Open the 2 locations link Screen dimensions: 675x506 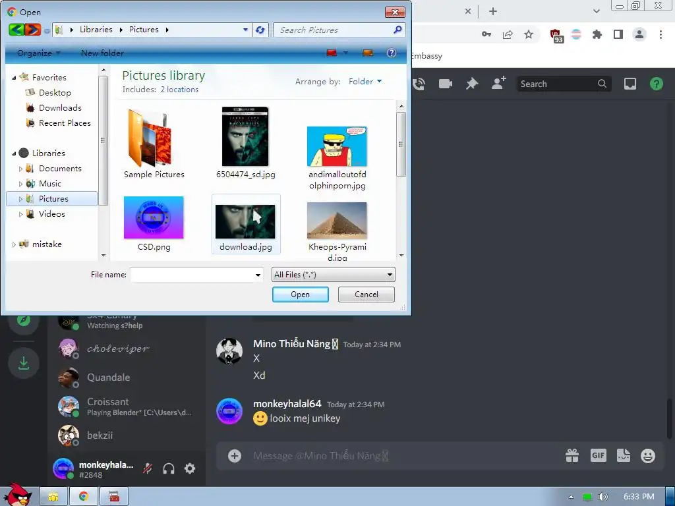(x=179, y=90)
